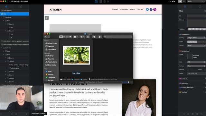Click the trash icon on the canvas bloc
The width and height of the screenshot is (206, 116).
point(47,18)
